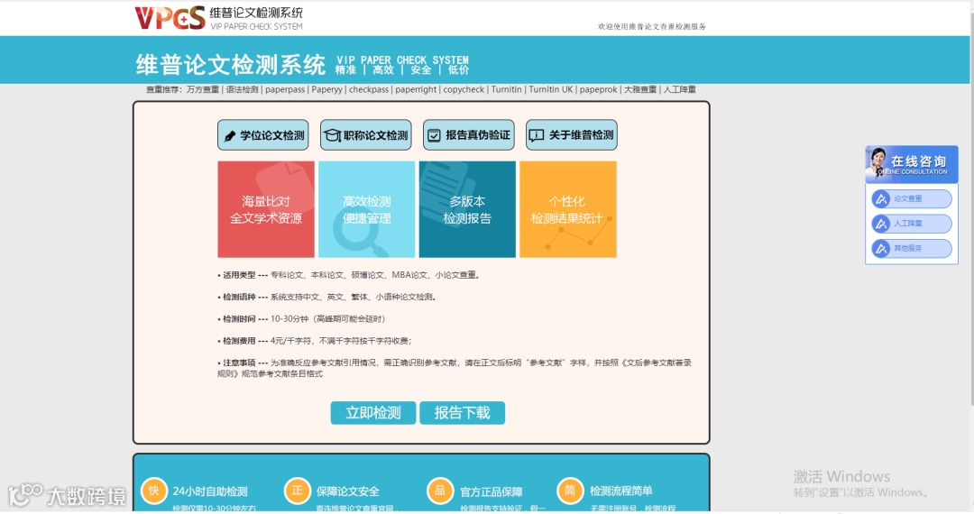Open the Turnitin link
This screenshot has width=974, height=514.
click(506, 89)
